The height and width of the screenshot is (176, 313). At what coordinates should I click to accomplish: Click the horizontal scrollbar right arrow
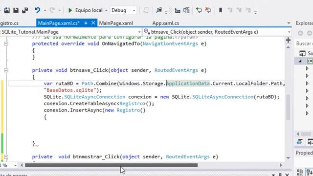[281, 165]
